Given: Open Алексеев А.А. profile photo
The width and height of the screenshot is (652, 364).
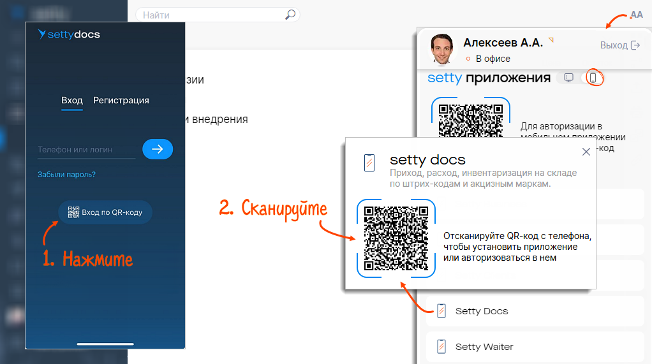Looking at the screenshot, I should pyautogui.click(x=441, y=50).
